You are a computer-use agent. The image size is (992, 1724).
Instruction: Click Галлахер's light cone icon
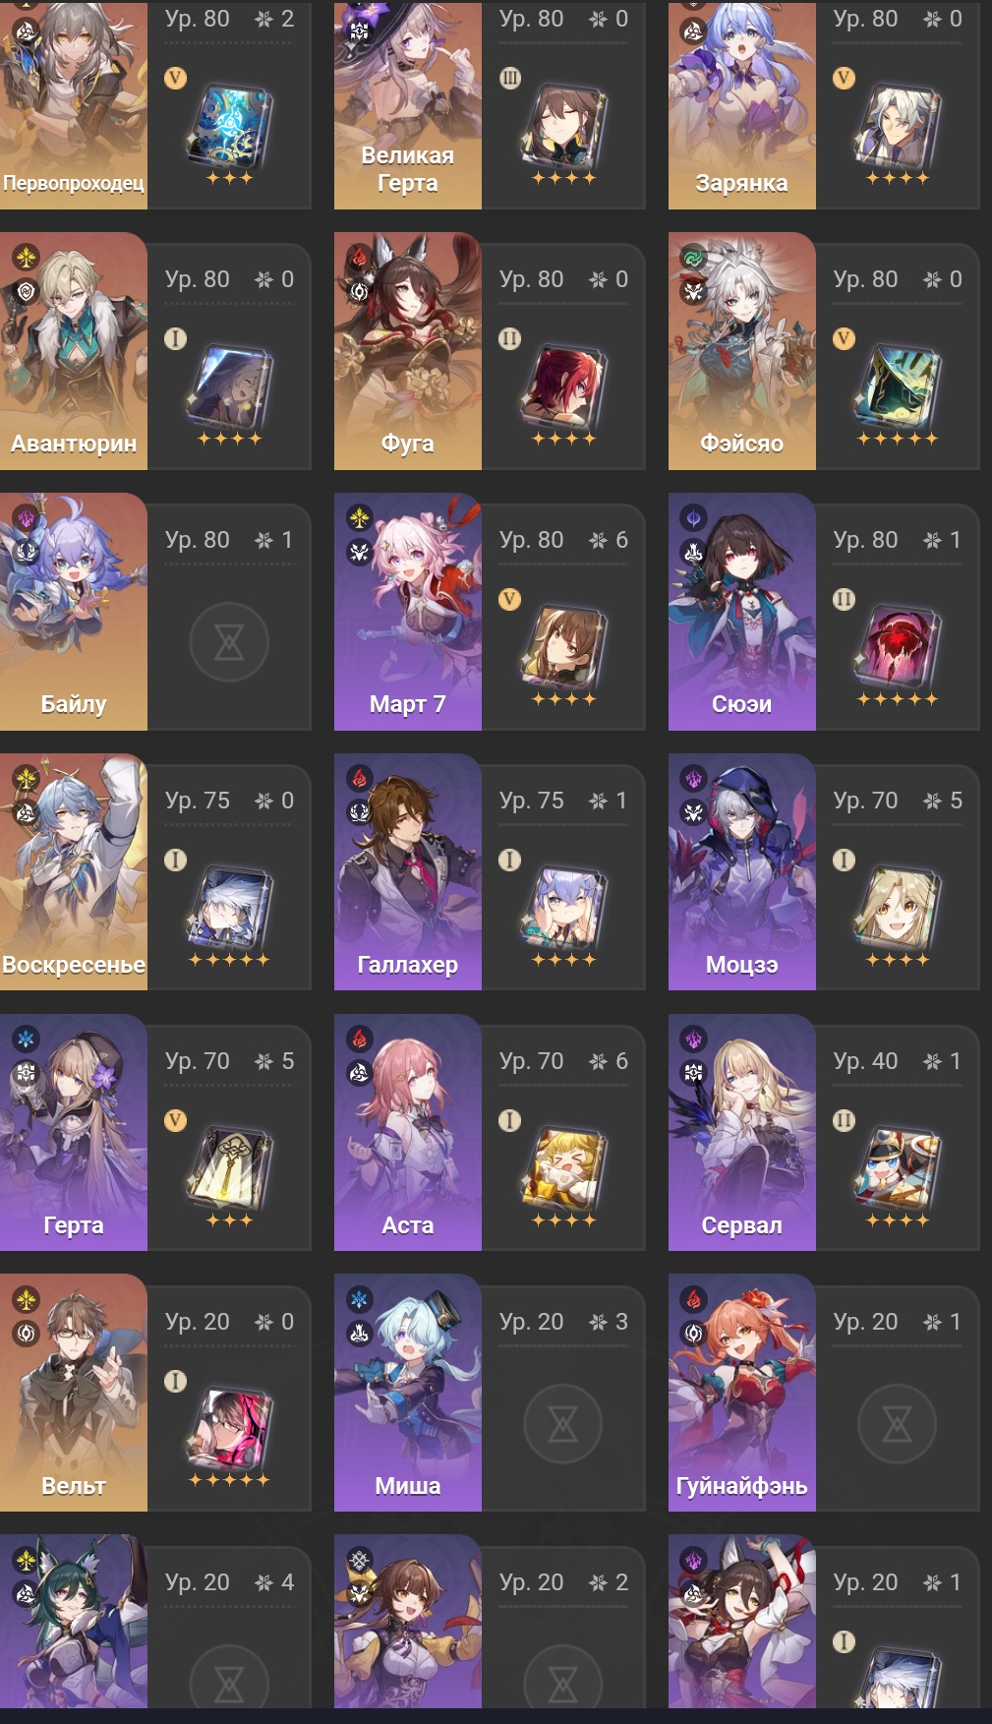click(x=563, y=905)
